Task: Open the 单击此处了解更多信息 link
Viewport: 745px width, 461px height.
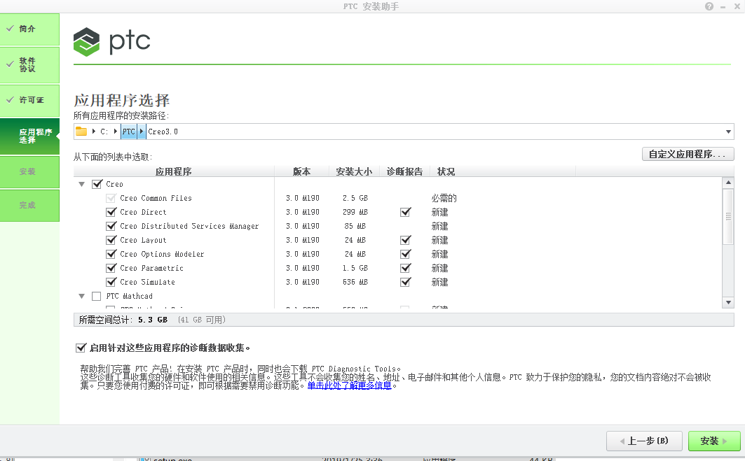Action: 349,385
